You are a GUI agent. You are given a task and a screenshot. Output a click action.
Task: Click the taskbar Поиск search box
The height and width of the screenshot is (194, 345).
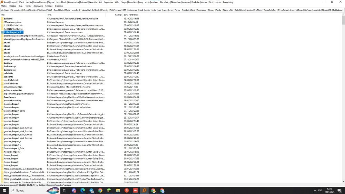(x=34, y=190)
